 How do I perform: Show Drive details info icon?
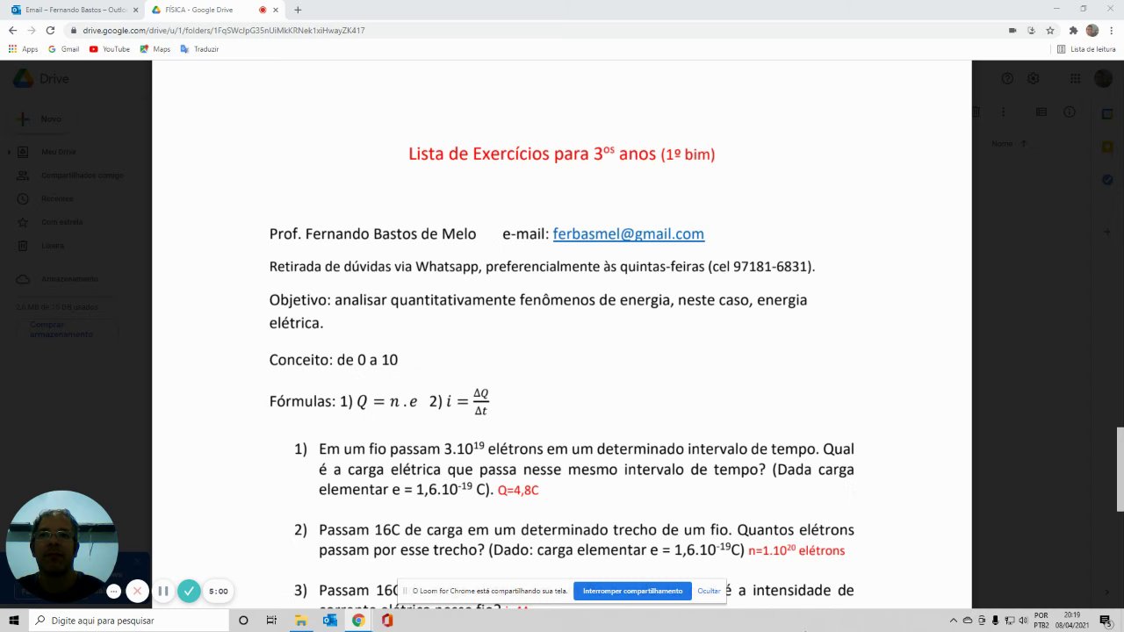point(1070,112)
